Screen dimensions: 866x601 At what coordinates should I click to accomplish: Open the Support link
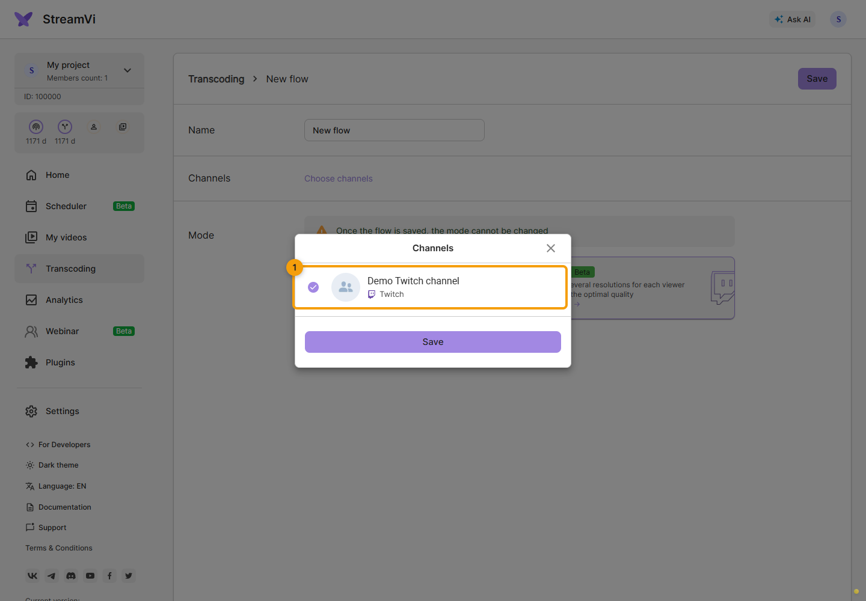click(46, 528)
